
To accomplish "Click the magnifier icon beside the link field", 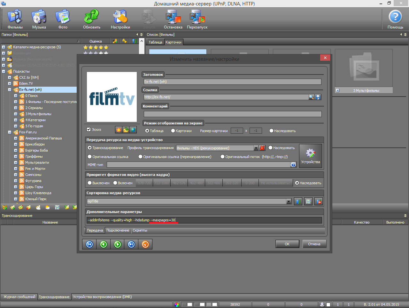I will point(311,97).
